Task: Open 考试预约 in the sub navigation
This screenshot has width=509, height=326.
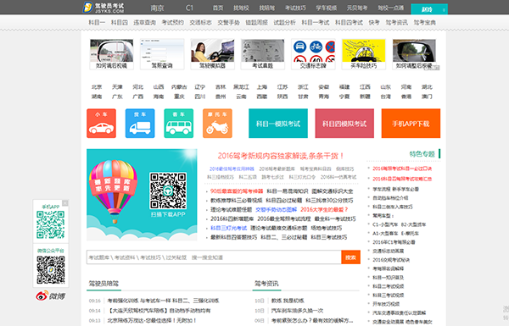Action: [x=173, y=23]
